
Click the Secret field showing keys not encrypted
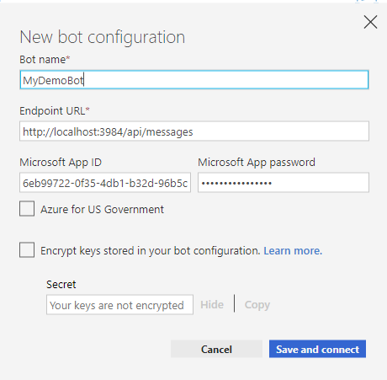coord(119,305)
